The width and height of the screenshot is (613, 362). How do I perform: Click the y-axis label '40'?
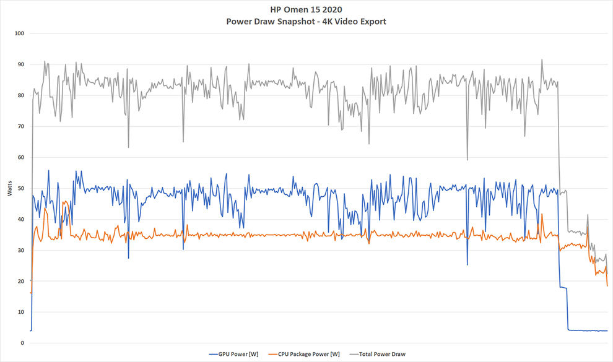pyautogui.click(x=20, y=219)
